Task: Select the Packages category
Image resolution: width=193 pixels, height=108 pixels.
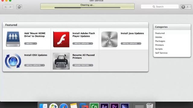Action: 160,41
